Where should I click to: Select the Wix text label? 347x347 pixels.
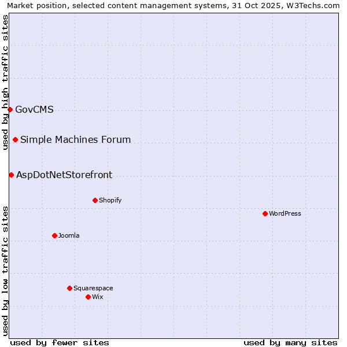point(98,297)
